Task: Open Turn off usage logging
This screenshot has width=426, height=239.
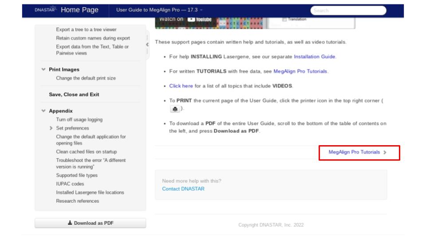Action: tap(79, 119)
